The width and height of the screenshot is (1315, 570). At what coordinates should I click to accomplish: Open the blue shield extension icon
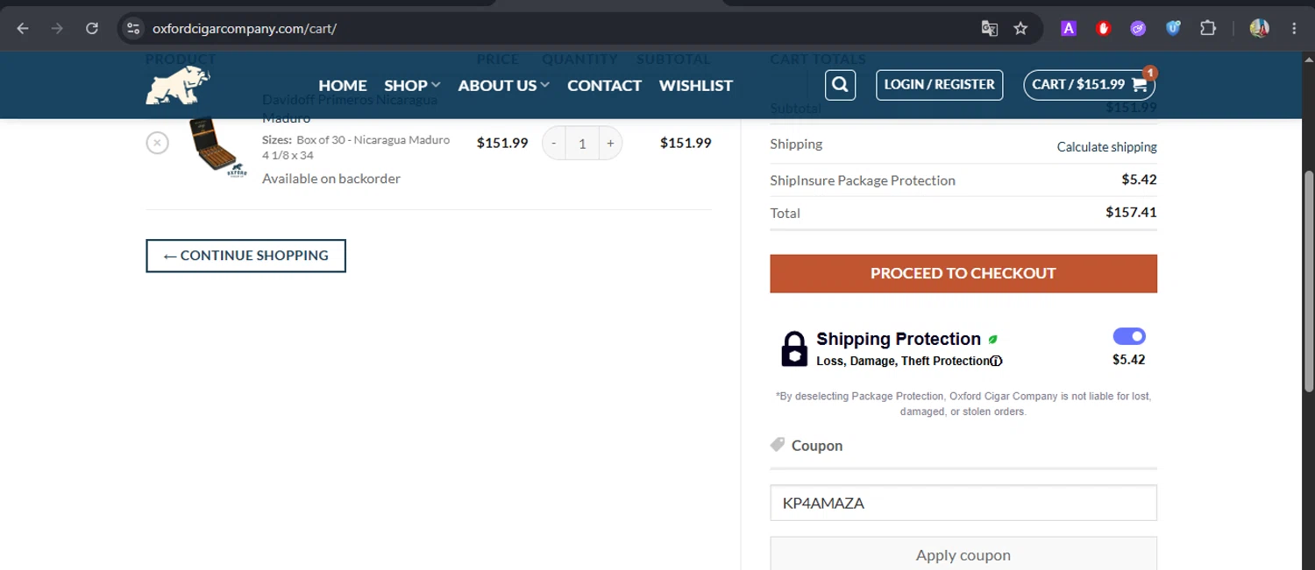coord(1173,28)
